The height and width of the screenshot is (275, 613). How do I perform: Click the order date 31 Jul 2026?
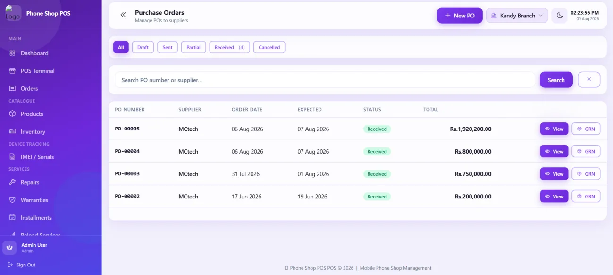(245, 174)
